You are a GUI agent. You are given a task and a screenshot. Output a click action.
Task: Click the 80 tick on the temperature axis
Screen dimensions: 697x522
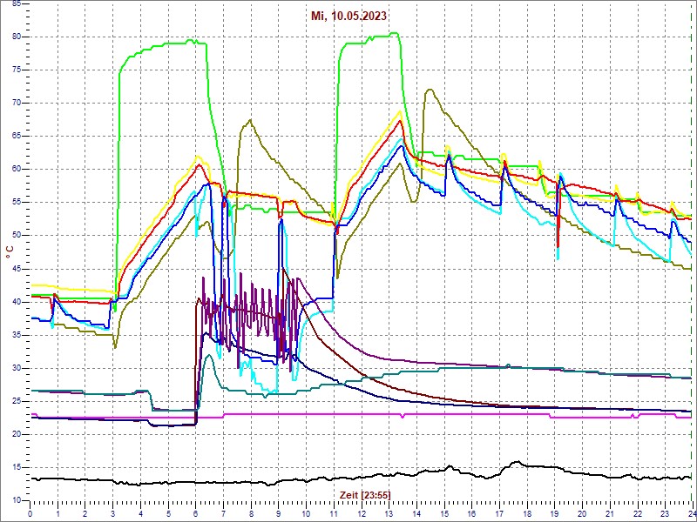pyautogui.click(x=16, y=37)
